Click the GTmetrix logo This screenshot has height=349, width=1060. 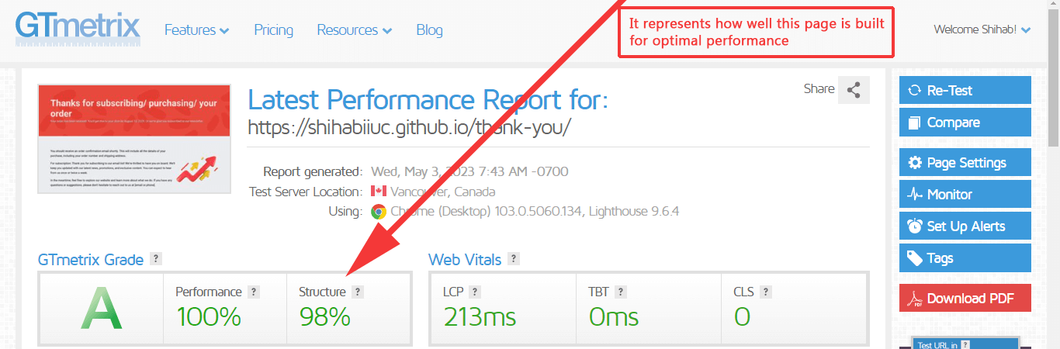click(78, 27)
